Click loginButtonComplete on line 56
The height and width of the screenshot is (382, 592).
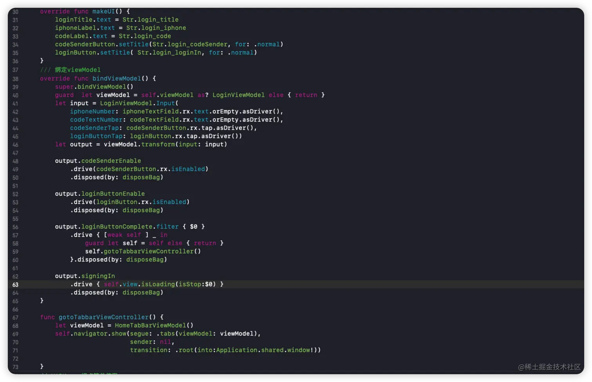coord(117,226)
